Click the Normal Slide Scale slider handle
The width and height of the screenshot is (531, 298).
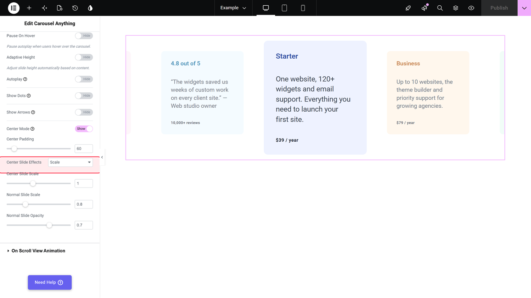click(x=25, y=204)
